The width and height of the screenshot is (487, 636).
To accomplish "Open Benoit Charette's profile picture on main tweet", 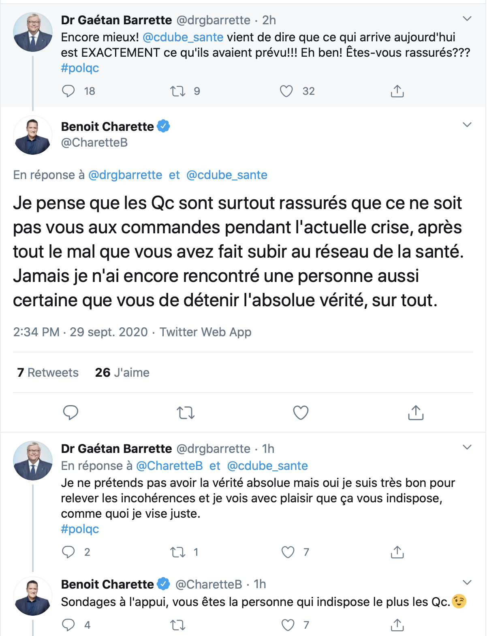I will tap(33, 135).
